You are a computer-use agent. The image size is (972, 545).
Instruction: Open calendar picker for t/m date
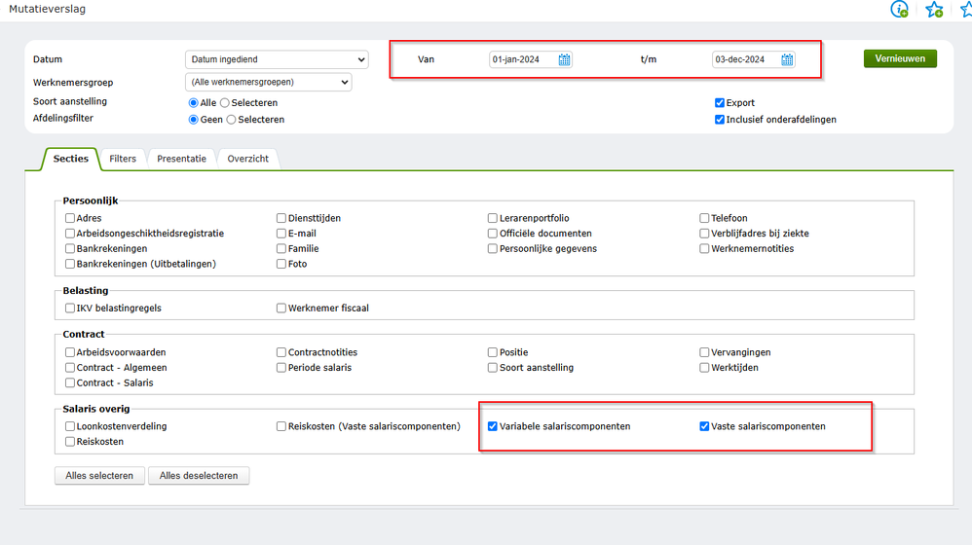787,59
